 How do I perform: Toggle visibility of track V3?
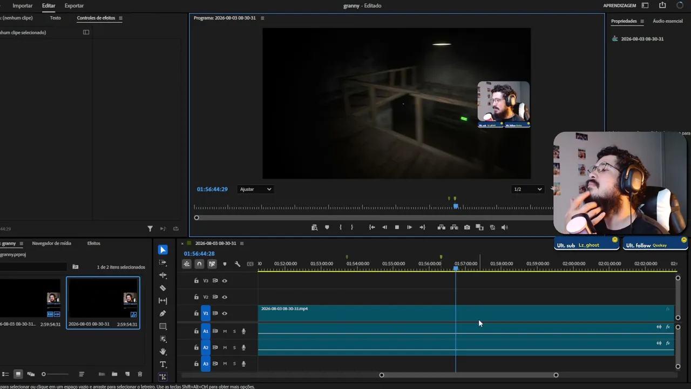225,281
